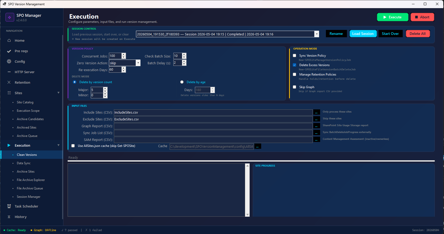Screen dimensions: 444x234
Task: Click the Config gear icon
Action: (x=9, y=61)
